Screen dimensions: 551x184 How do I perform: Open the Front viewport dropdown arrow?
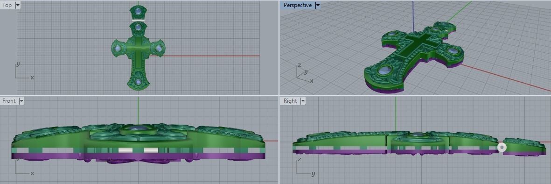point(22,101)
